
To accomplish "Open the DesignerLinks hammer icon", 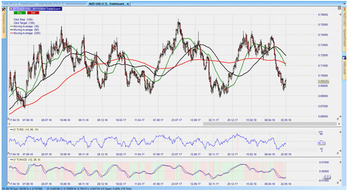I will coord(4,9).
